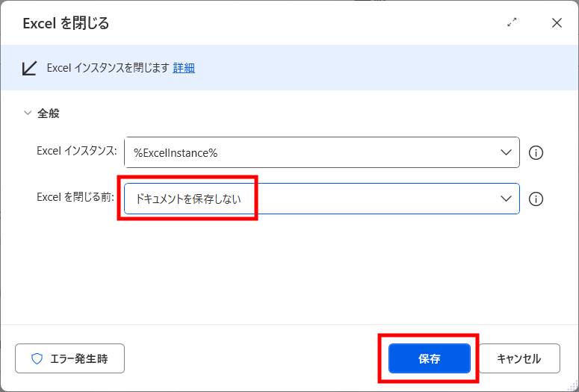This screenshot has width=579, height=392.
Task: Open the Excel インスタンス dropdown arrow
Action: pyautogui.click(x=506, y=152)
